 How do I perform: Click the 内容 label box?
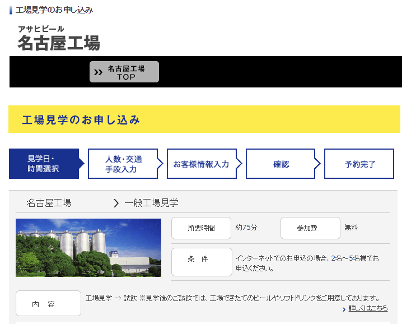click(x=49, y=303)
